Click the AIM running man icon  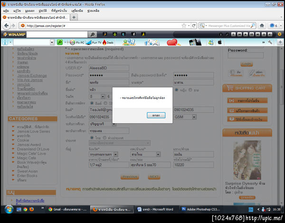pos(143,34)
